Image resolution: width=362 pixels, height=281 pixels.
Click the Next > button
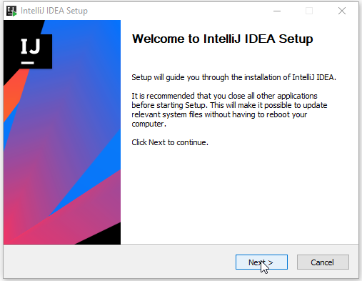click(261, 262)
